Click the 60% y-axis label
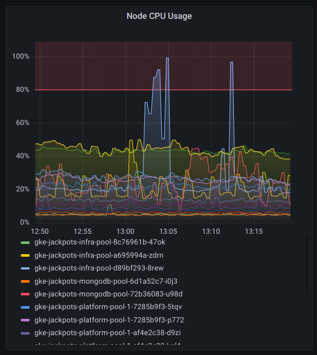This screenshot has height=355, width=317. 22,123
